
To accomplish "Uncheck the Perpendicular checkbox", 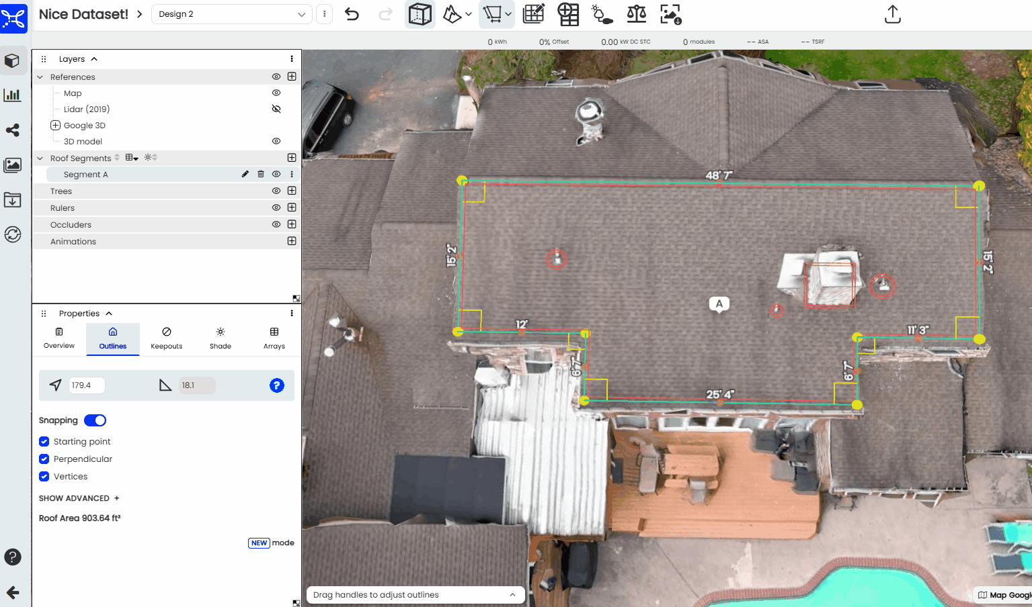I will click(x=44, y=459).
